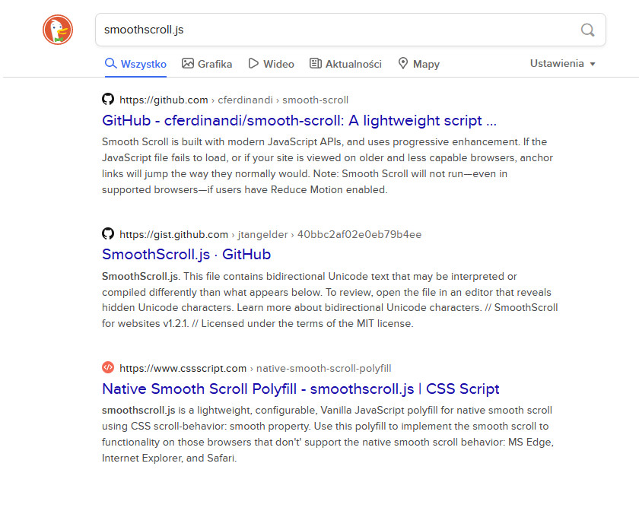Open the SmoothScroll.js · GitHub result title
Viewport: 639px width, 514px height.
point(186,255)
